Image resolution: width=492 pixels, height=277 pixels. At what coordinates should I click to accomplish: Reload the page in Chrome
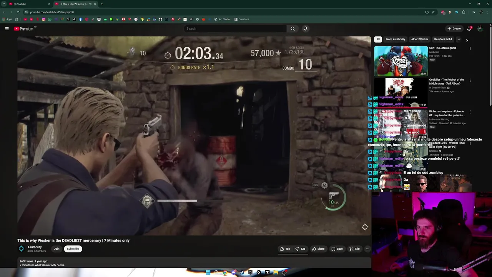18,12
